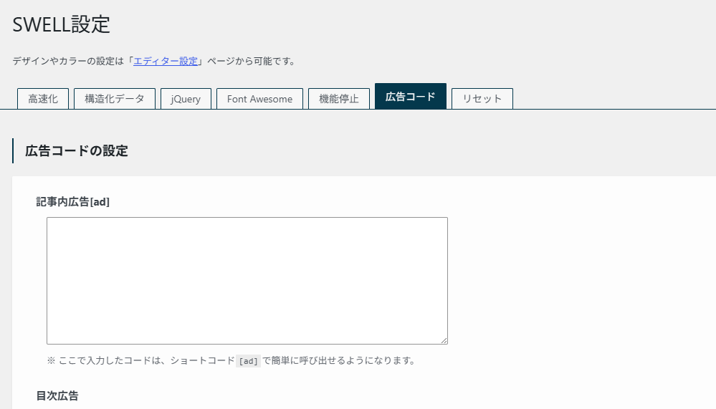
Task: Select the jQuery tab
Action: click(x=186, y=99)
